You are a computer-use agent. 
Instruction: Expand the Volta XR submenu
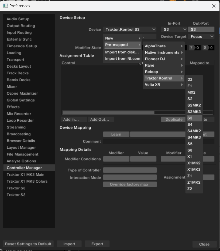tap(164, 85)
